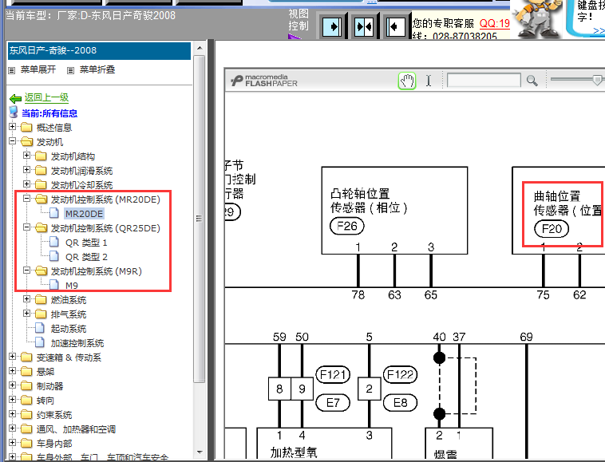Click 菜单折叠 to collapse the menu

pyautogui.click(x=97, y=69)
